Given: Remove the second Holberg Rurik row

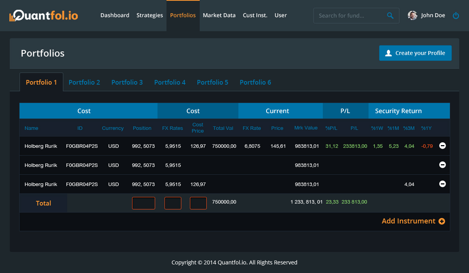Looking at the screenshot, I should (x=442, y=165).
